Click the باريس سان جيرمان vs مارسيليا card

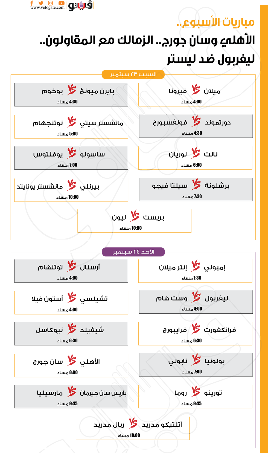(71, 397)
